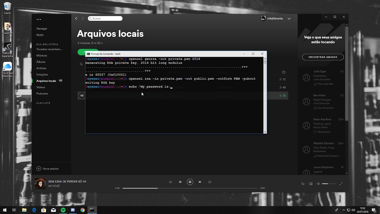The image size is (380, 214).
Task: Select Álbuns from the library sidebar
Action: 41,62
